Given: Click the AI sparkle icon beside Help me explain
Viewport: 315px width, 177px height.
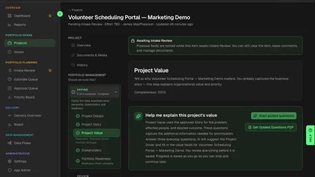Looking at the screenshot, I should (x=138, y=116).
